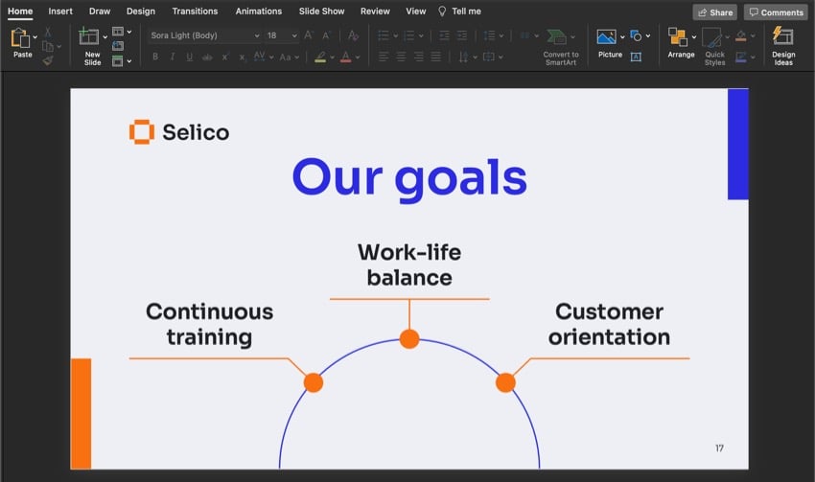
Task: Toggle italic text formatting
Action: [x=173, y=57]
